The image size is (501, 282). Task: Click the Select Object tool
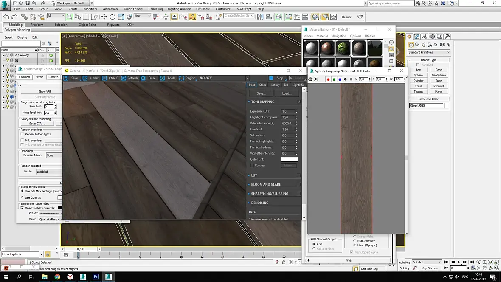pos(69,17)
